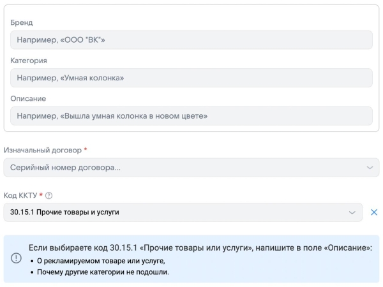Click the red asterisk next to Изначальный договор
Image resolution: width=383 pixels, height=287 pixels.
86,150
